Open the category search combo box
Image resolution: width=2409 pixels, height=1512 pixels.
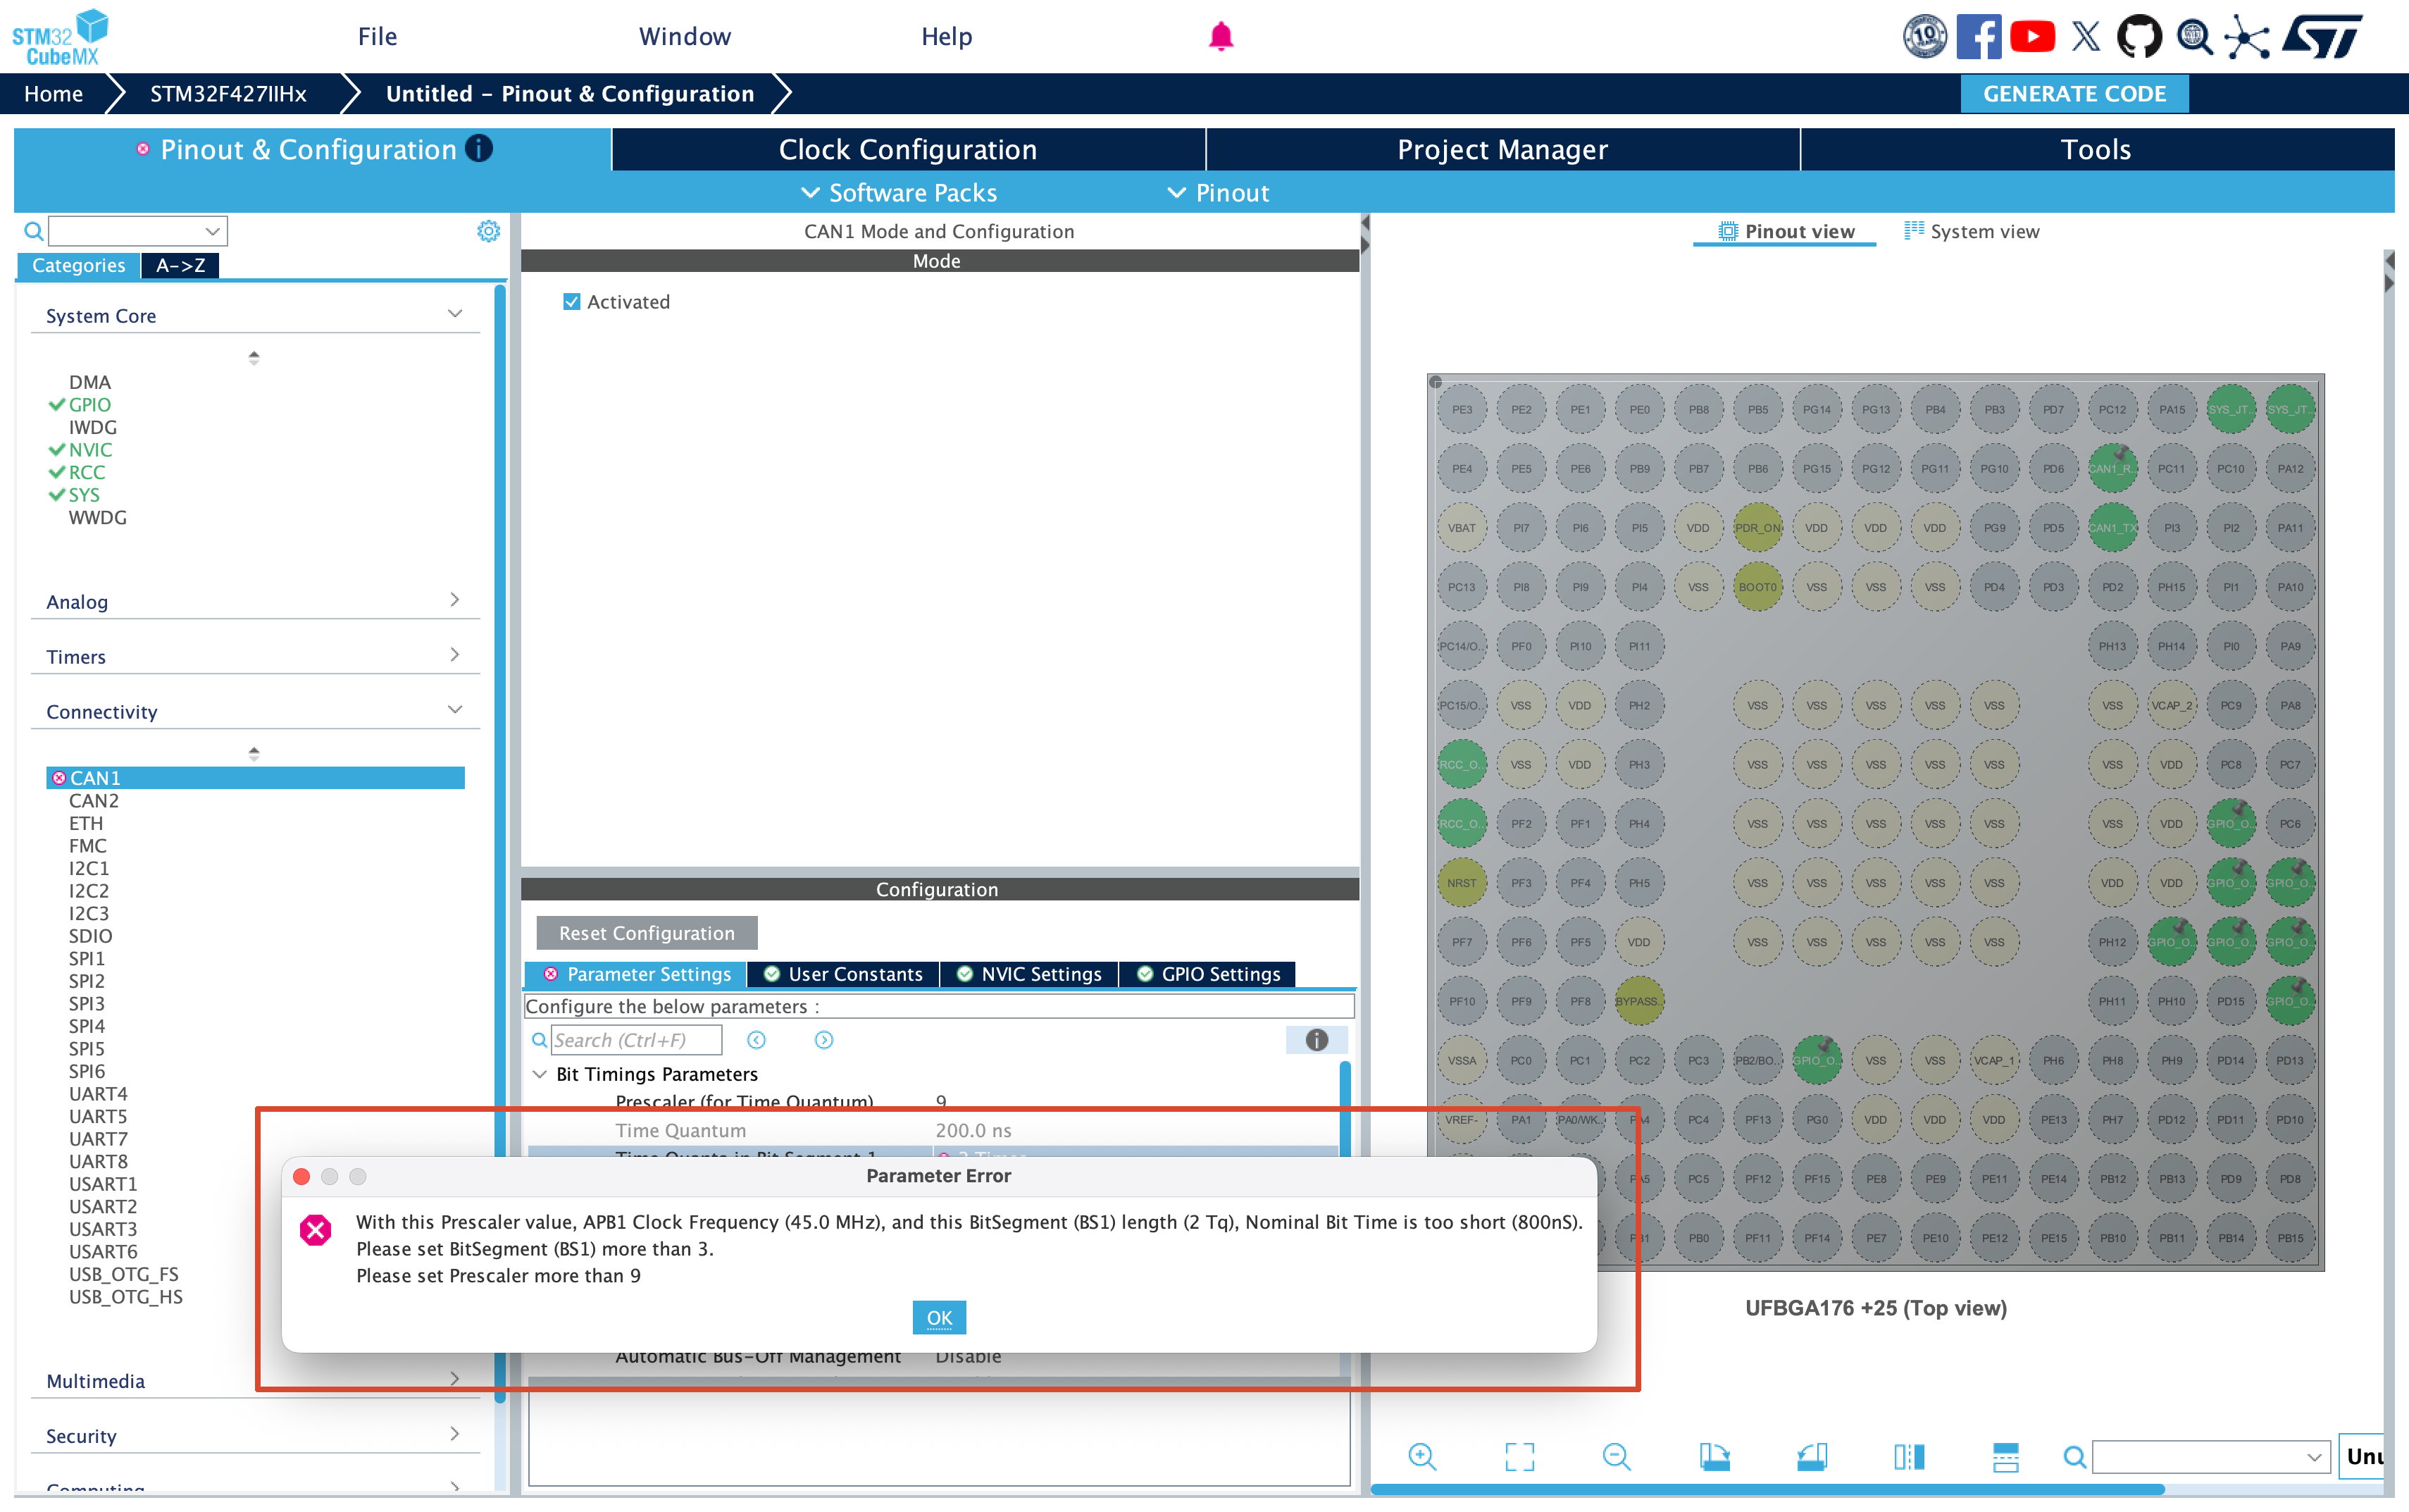(x=138, y=232)
